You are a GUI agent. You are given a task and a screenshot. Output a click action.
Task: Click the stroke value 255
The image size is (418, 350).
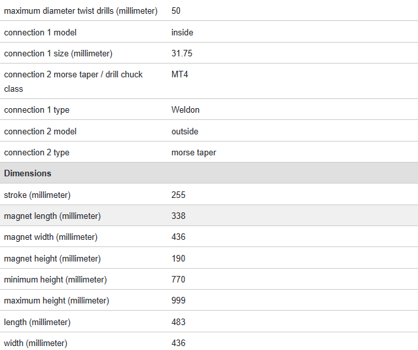[x=179, y=195]
